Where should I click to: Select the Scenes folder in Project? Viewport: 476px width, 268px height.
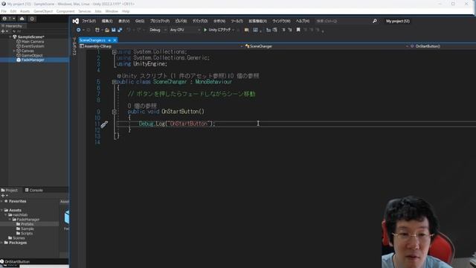[x=19, y=238]
